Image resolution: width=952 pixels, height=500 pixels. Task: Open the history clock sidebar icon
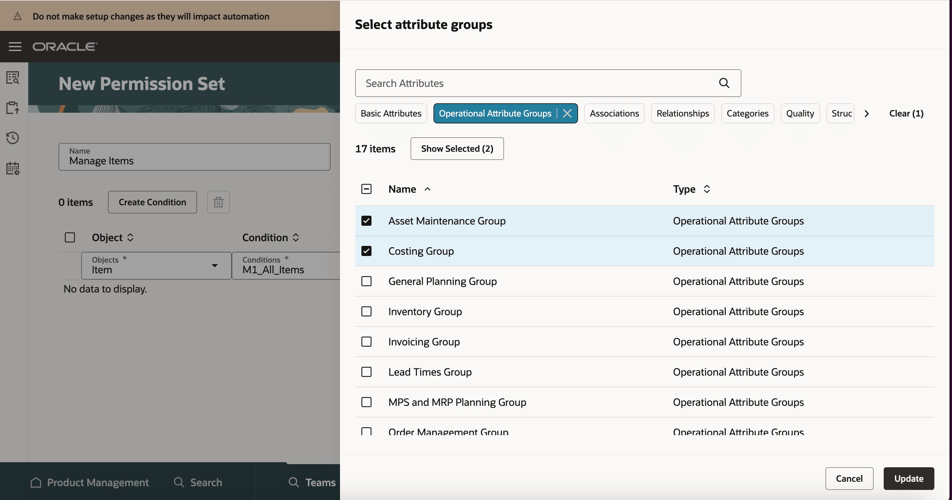tap(13, 138)
